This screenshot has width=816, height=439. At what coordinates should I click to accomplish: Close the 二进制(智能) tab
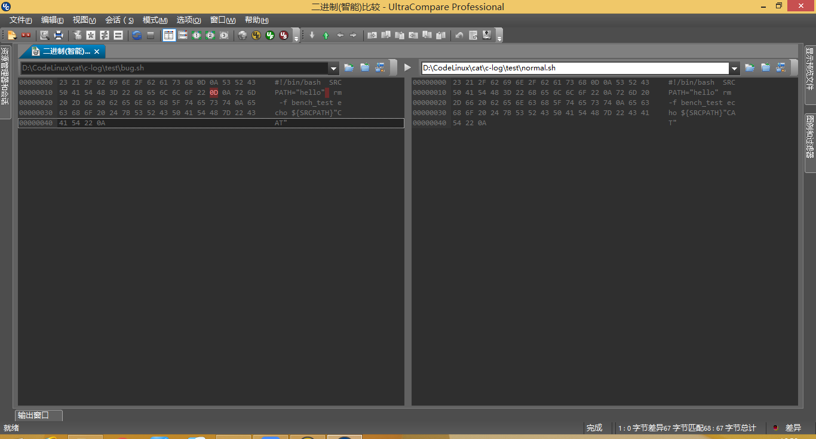[x=97, y=52]
